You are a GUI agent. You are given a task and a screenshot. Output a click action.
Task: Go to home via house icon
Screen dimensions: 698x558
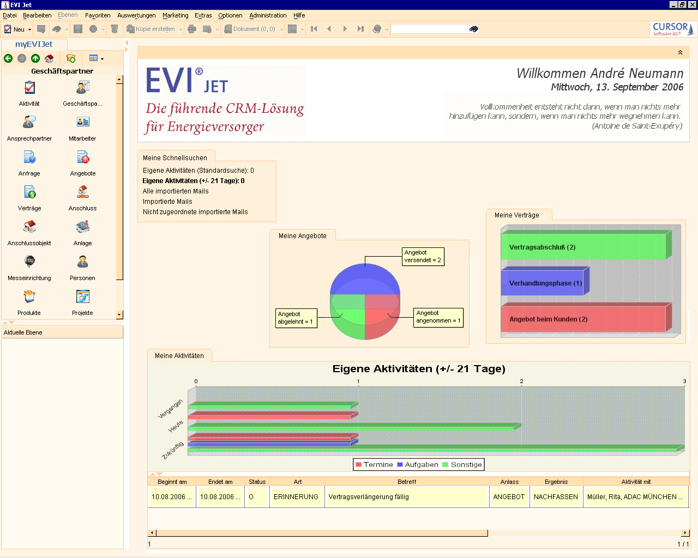tap(49, 58)
